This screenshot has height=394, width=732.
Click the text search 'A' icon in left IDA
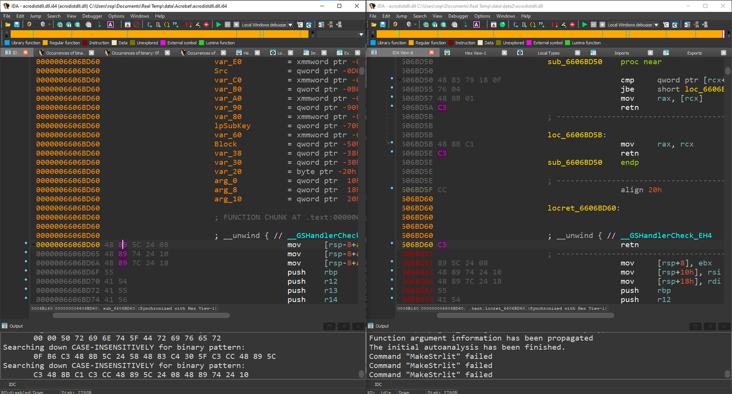tap(110, 25)
